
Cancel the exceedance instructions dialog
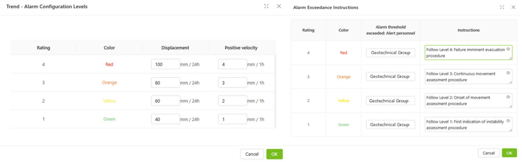[x=489, y=153]
